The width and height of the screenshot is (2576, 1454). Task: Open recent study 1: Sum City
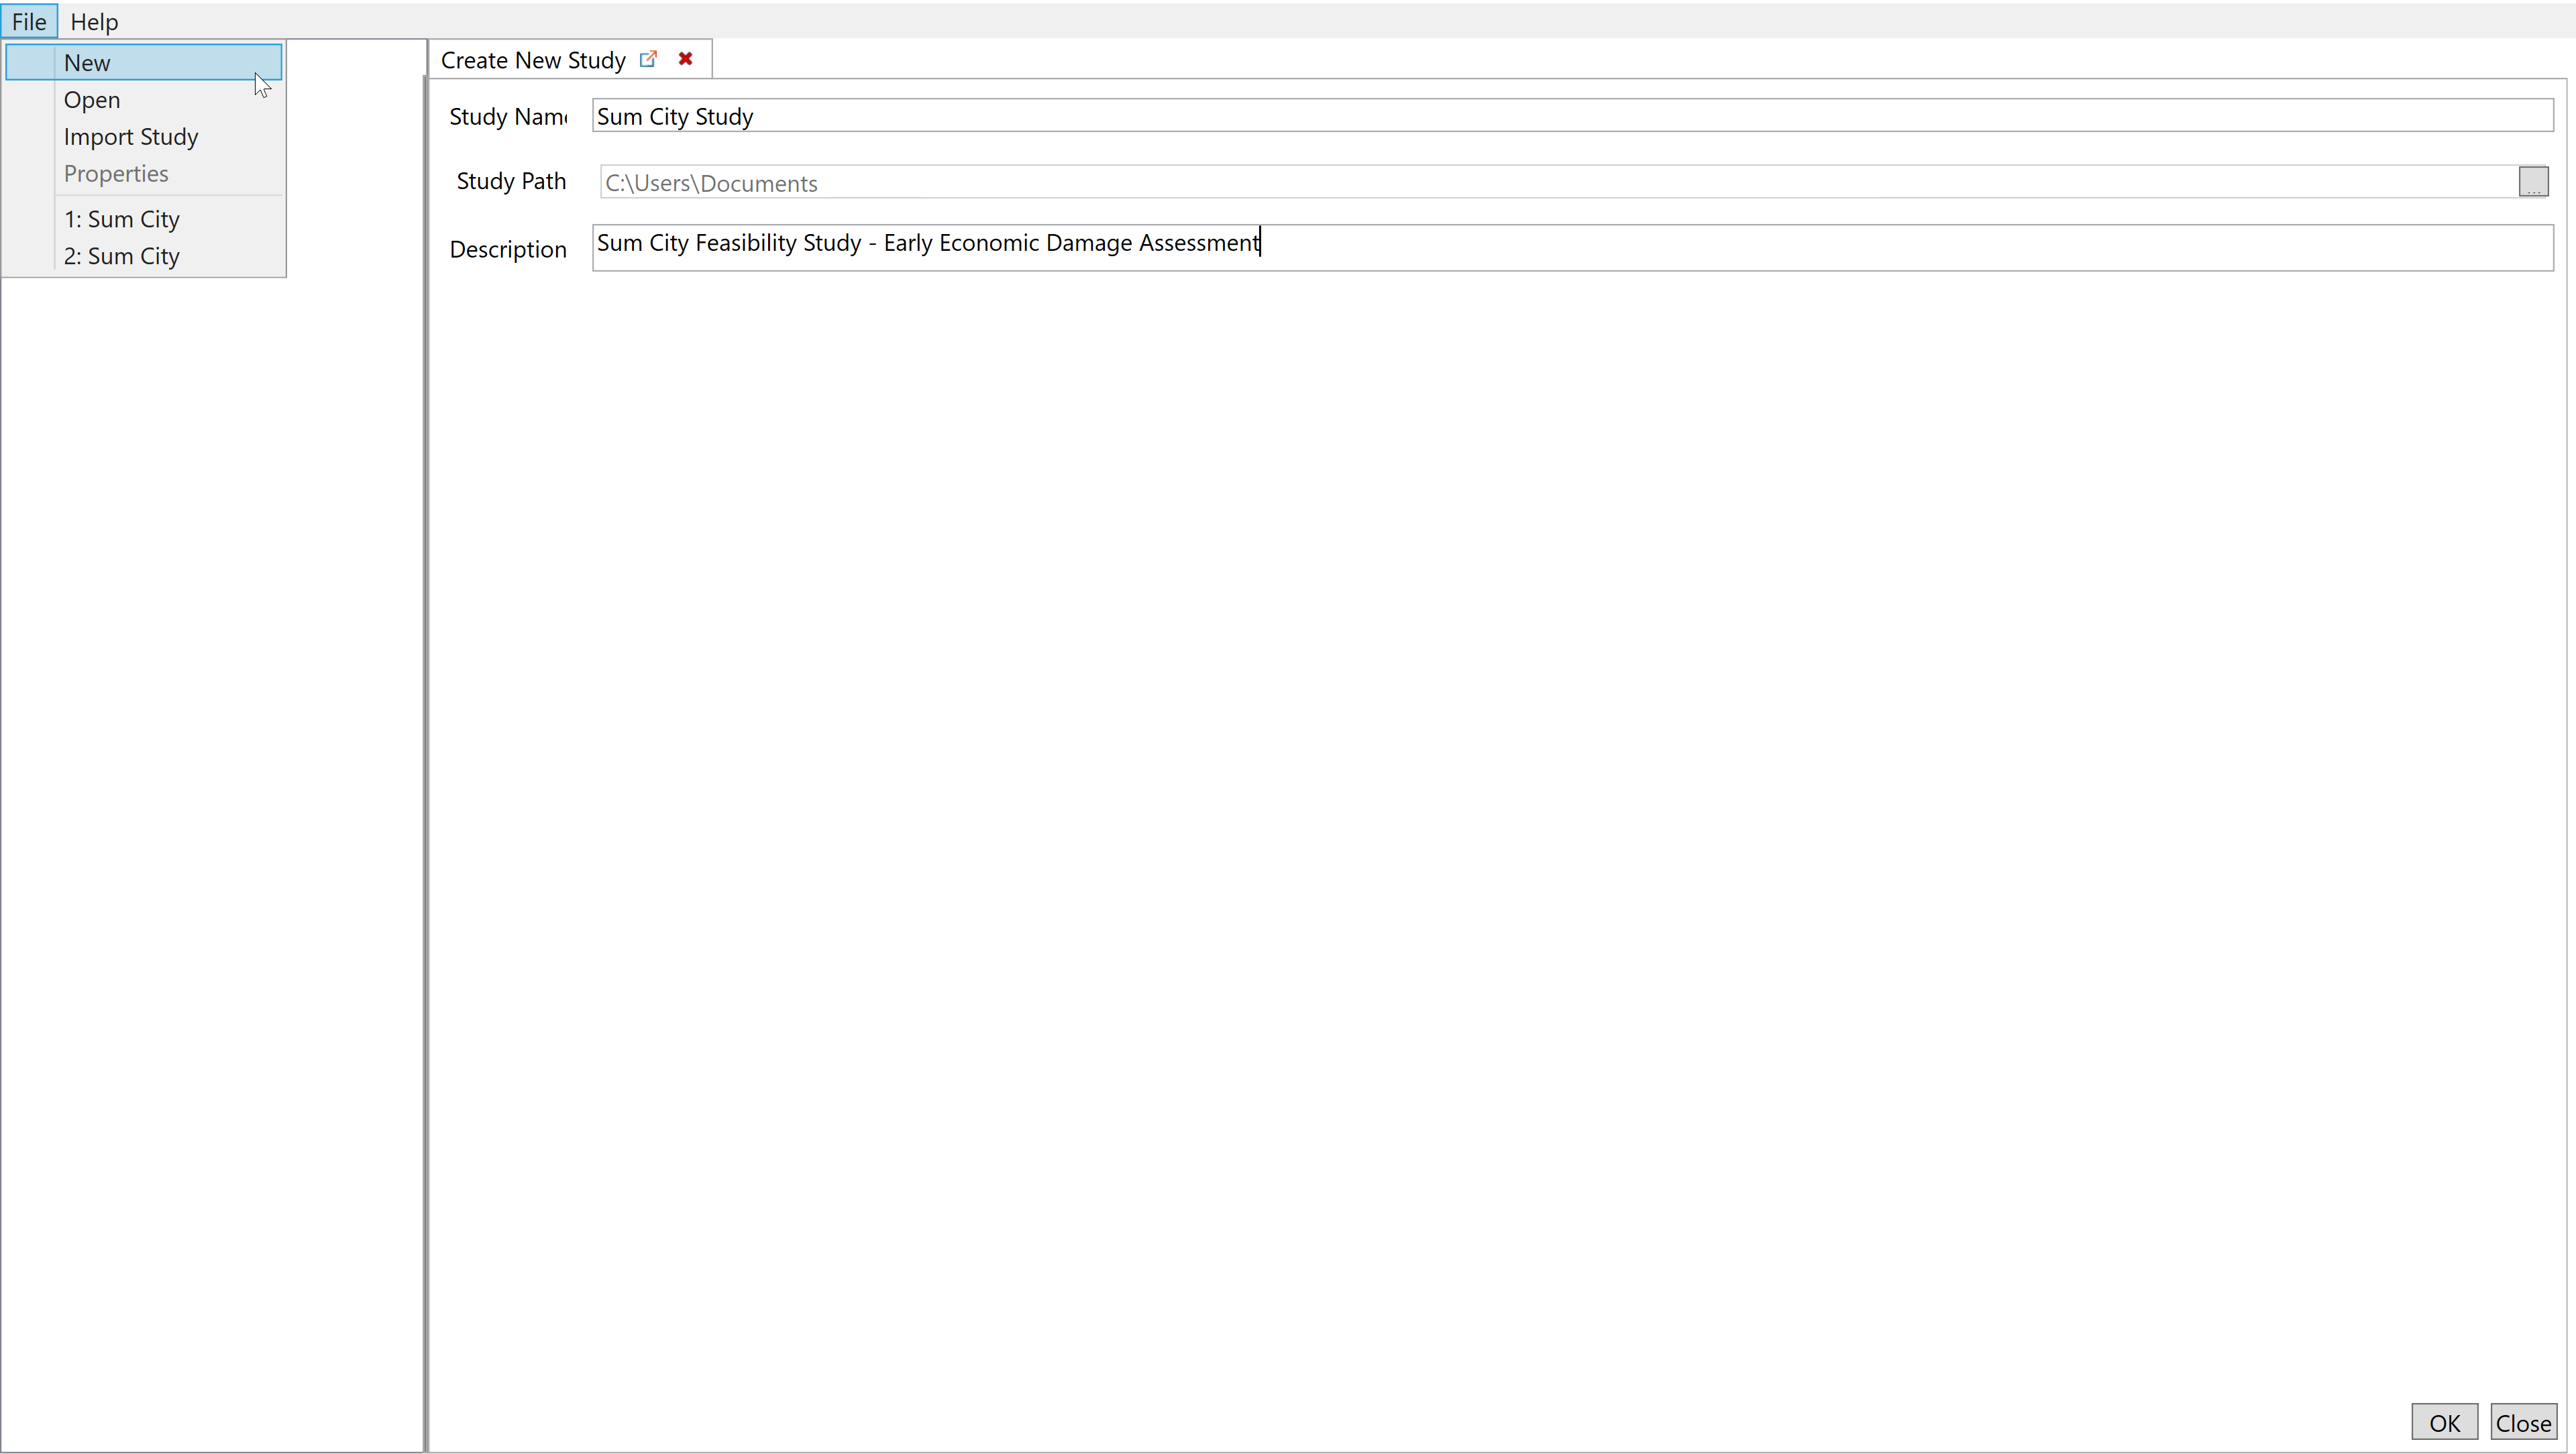(122, 219)
